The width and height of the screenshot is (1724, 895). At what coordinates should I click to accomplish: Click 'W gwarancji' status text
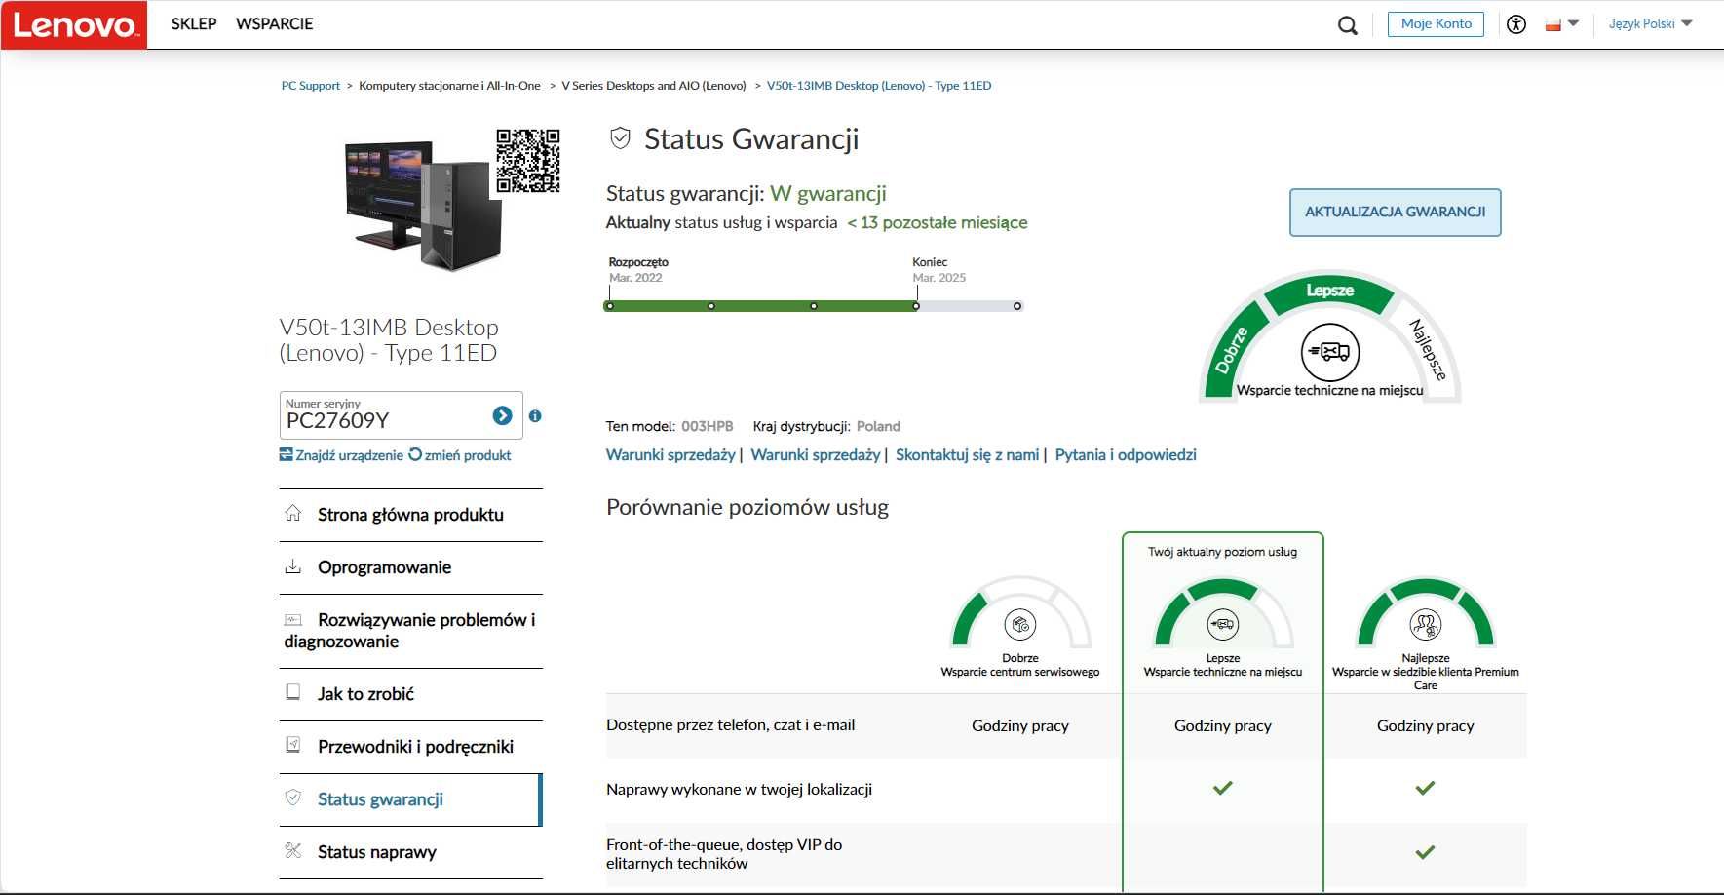828,193
